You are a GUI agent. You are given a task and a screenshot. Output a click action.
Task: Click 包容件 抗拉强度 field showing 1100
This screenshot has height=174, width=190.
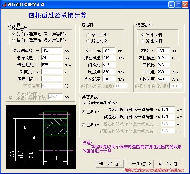click(109, 79)
